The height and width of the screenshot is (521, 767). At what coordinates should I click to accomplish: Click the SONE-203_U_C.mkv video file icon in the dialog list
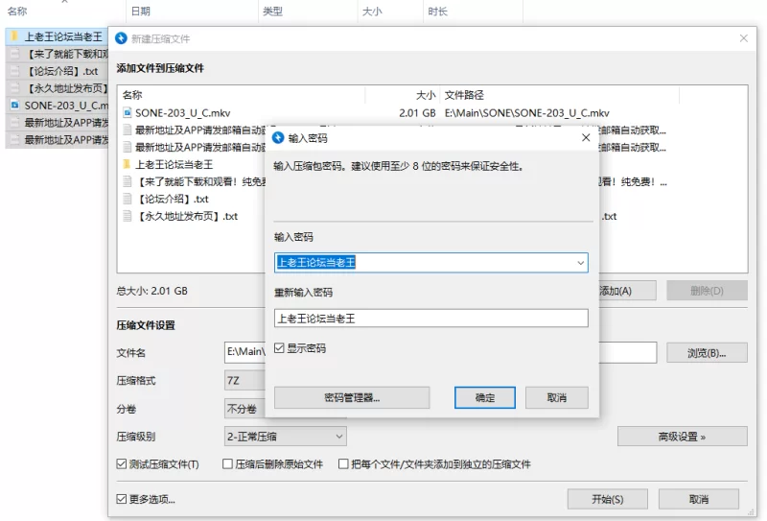click(128, 112)
